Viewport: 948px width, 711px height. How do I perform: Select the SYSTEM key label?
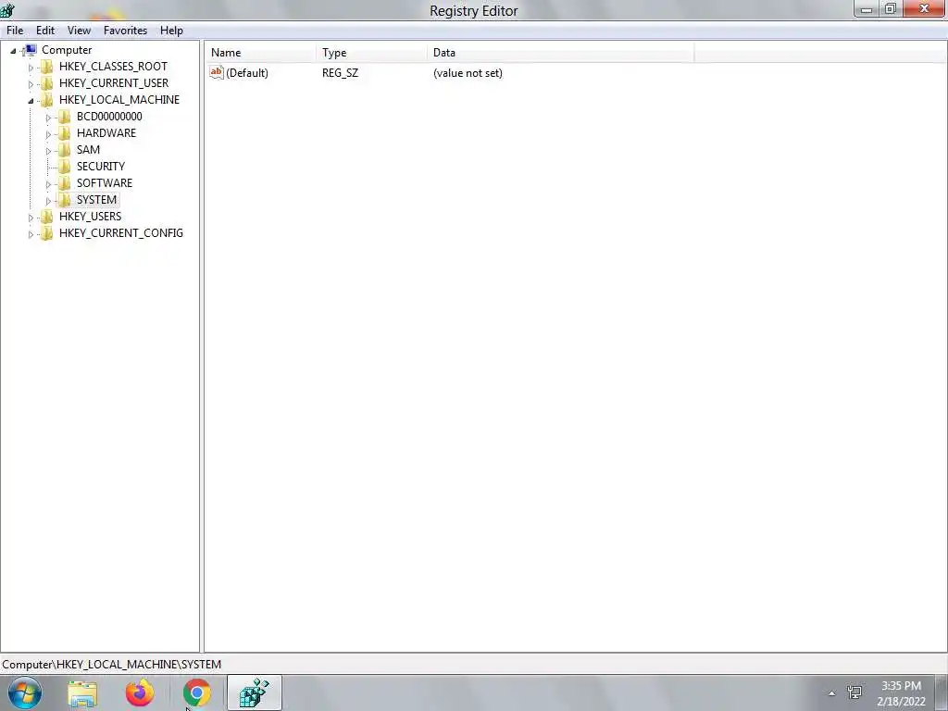pos(96,200)
